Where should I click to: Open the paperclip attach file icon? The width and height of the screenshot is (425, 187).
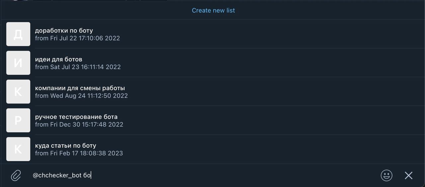coord(16,175)
